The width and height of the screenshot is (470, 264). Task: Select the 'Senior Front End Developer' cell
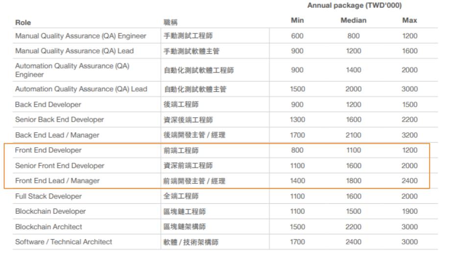click(60, 166)
